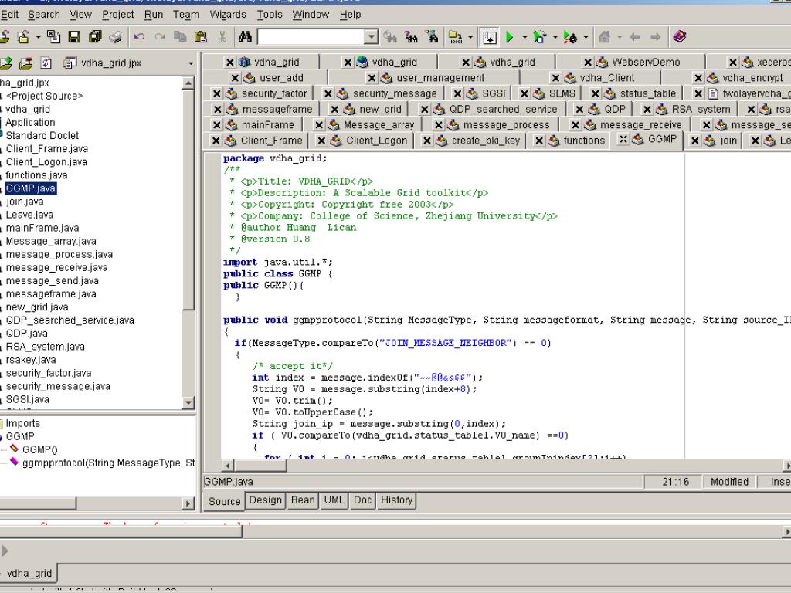Click the Save file toolbar icon
Screen dimensions: 791x593
75,37
